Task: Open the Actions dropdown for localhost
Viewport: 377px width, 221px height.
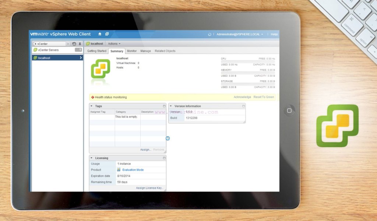Action: 113,43
